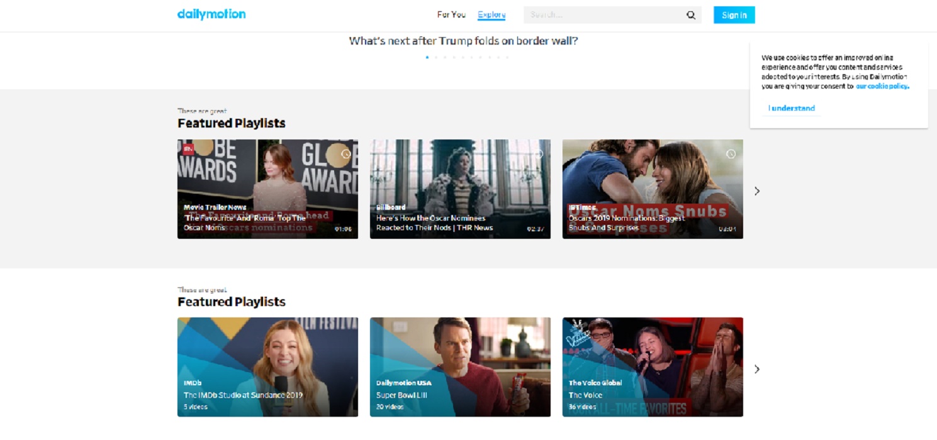Click the search magnifier icon

(x=690, y=14)
